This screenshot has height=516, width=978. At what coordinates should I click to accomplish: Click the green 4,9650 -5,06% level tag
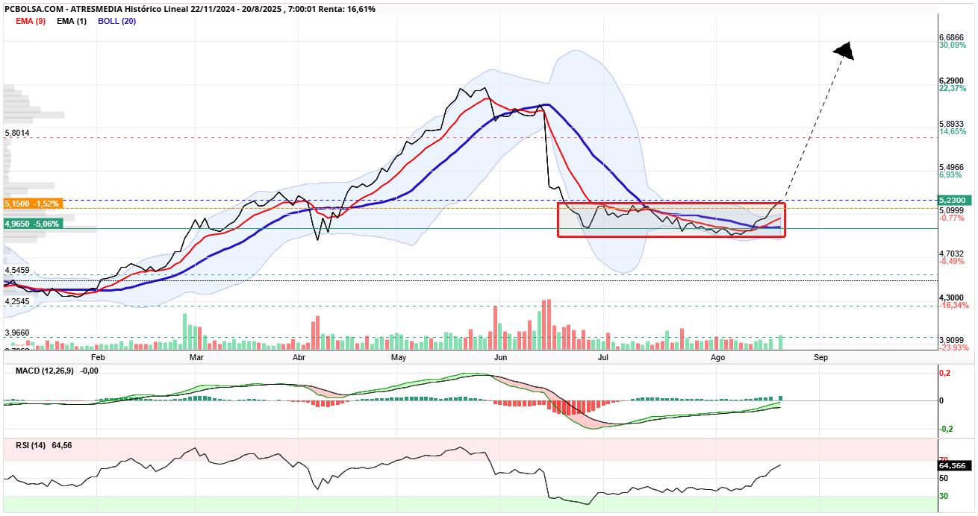(x=33, y=223)
